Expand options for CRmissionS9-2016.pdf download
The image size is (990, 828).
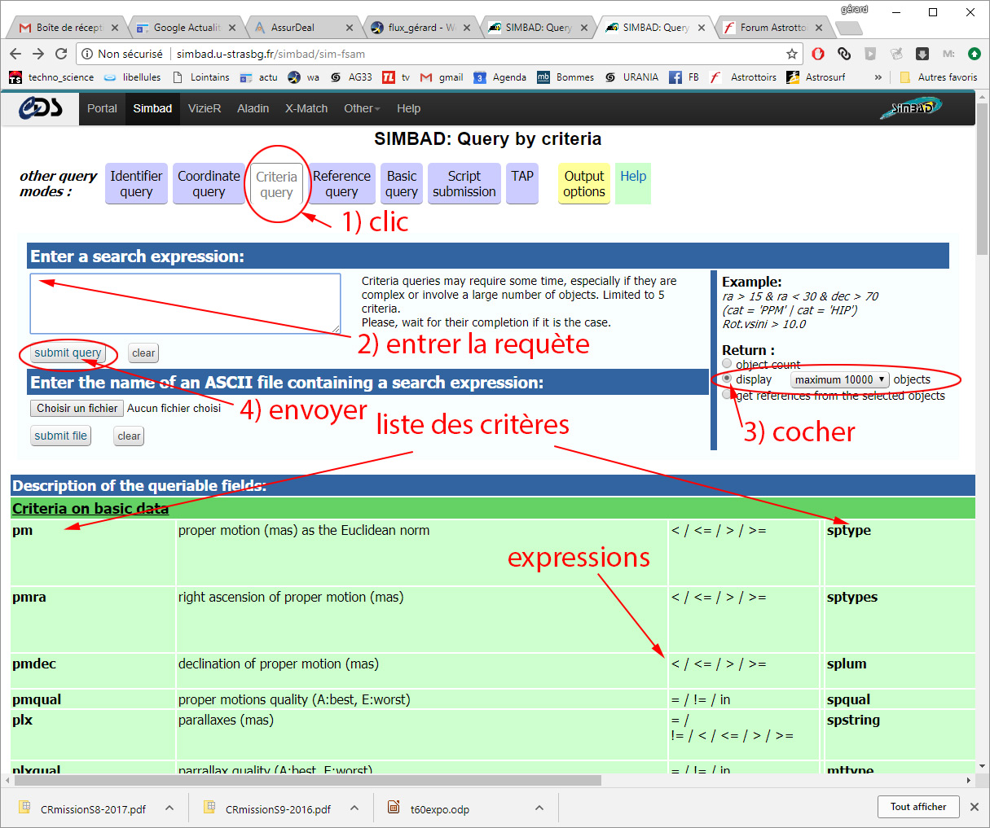point(354,808)
